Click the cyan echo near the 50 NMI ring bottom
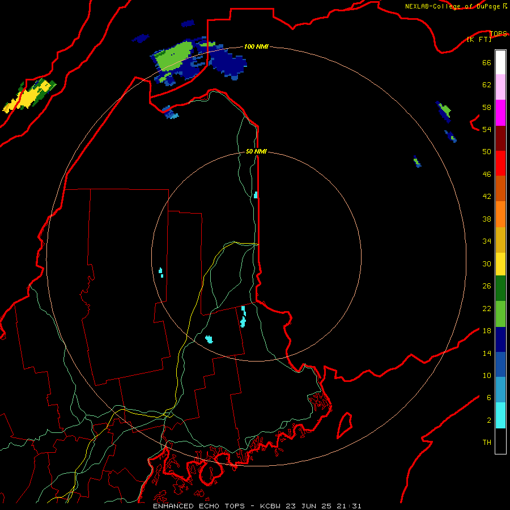510x510 pixels. click(x=209, y=339)
